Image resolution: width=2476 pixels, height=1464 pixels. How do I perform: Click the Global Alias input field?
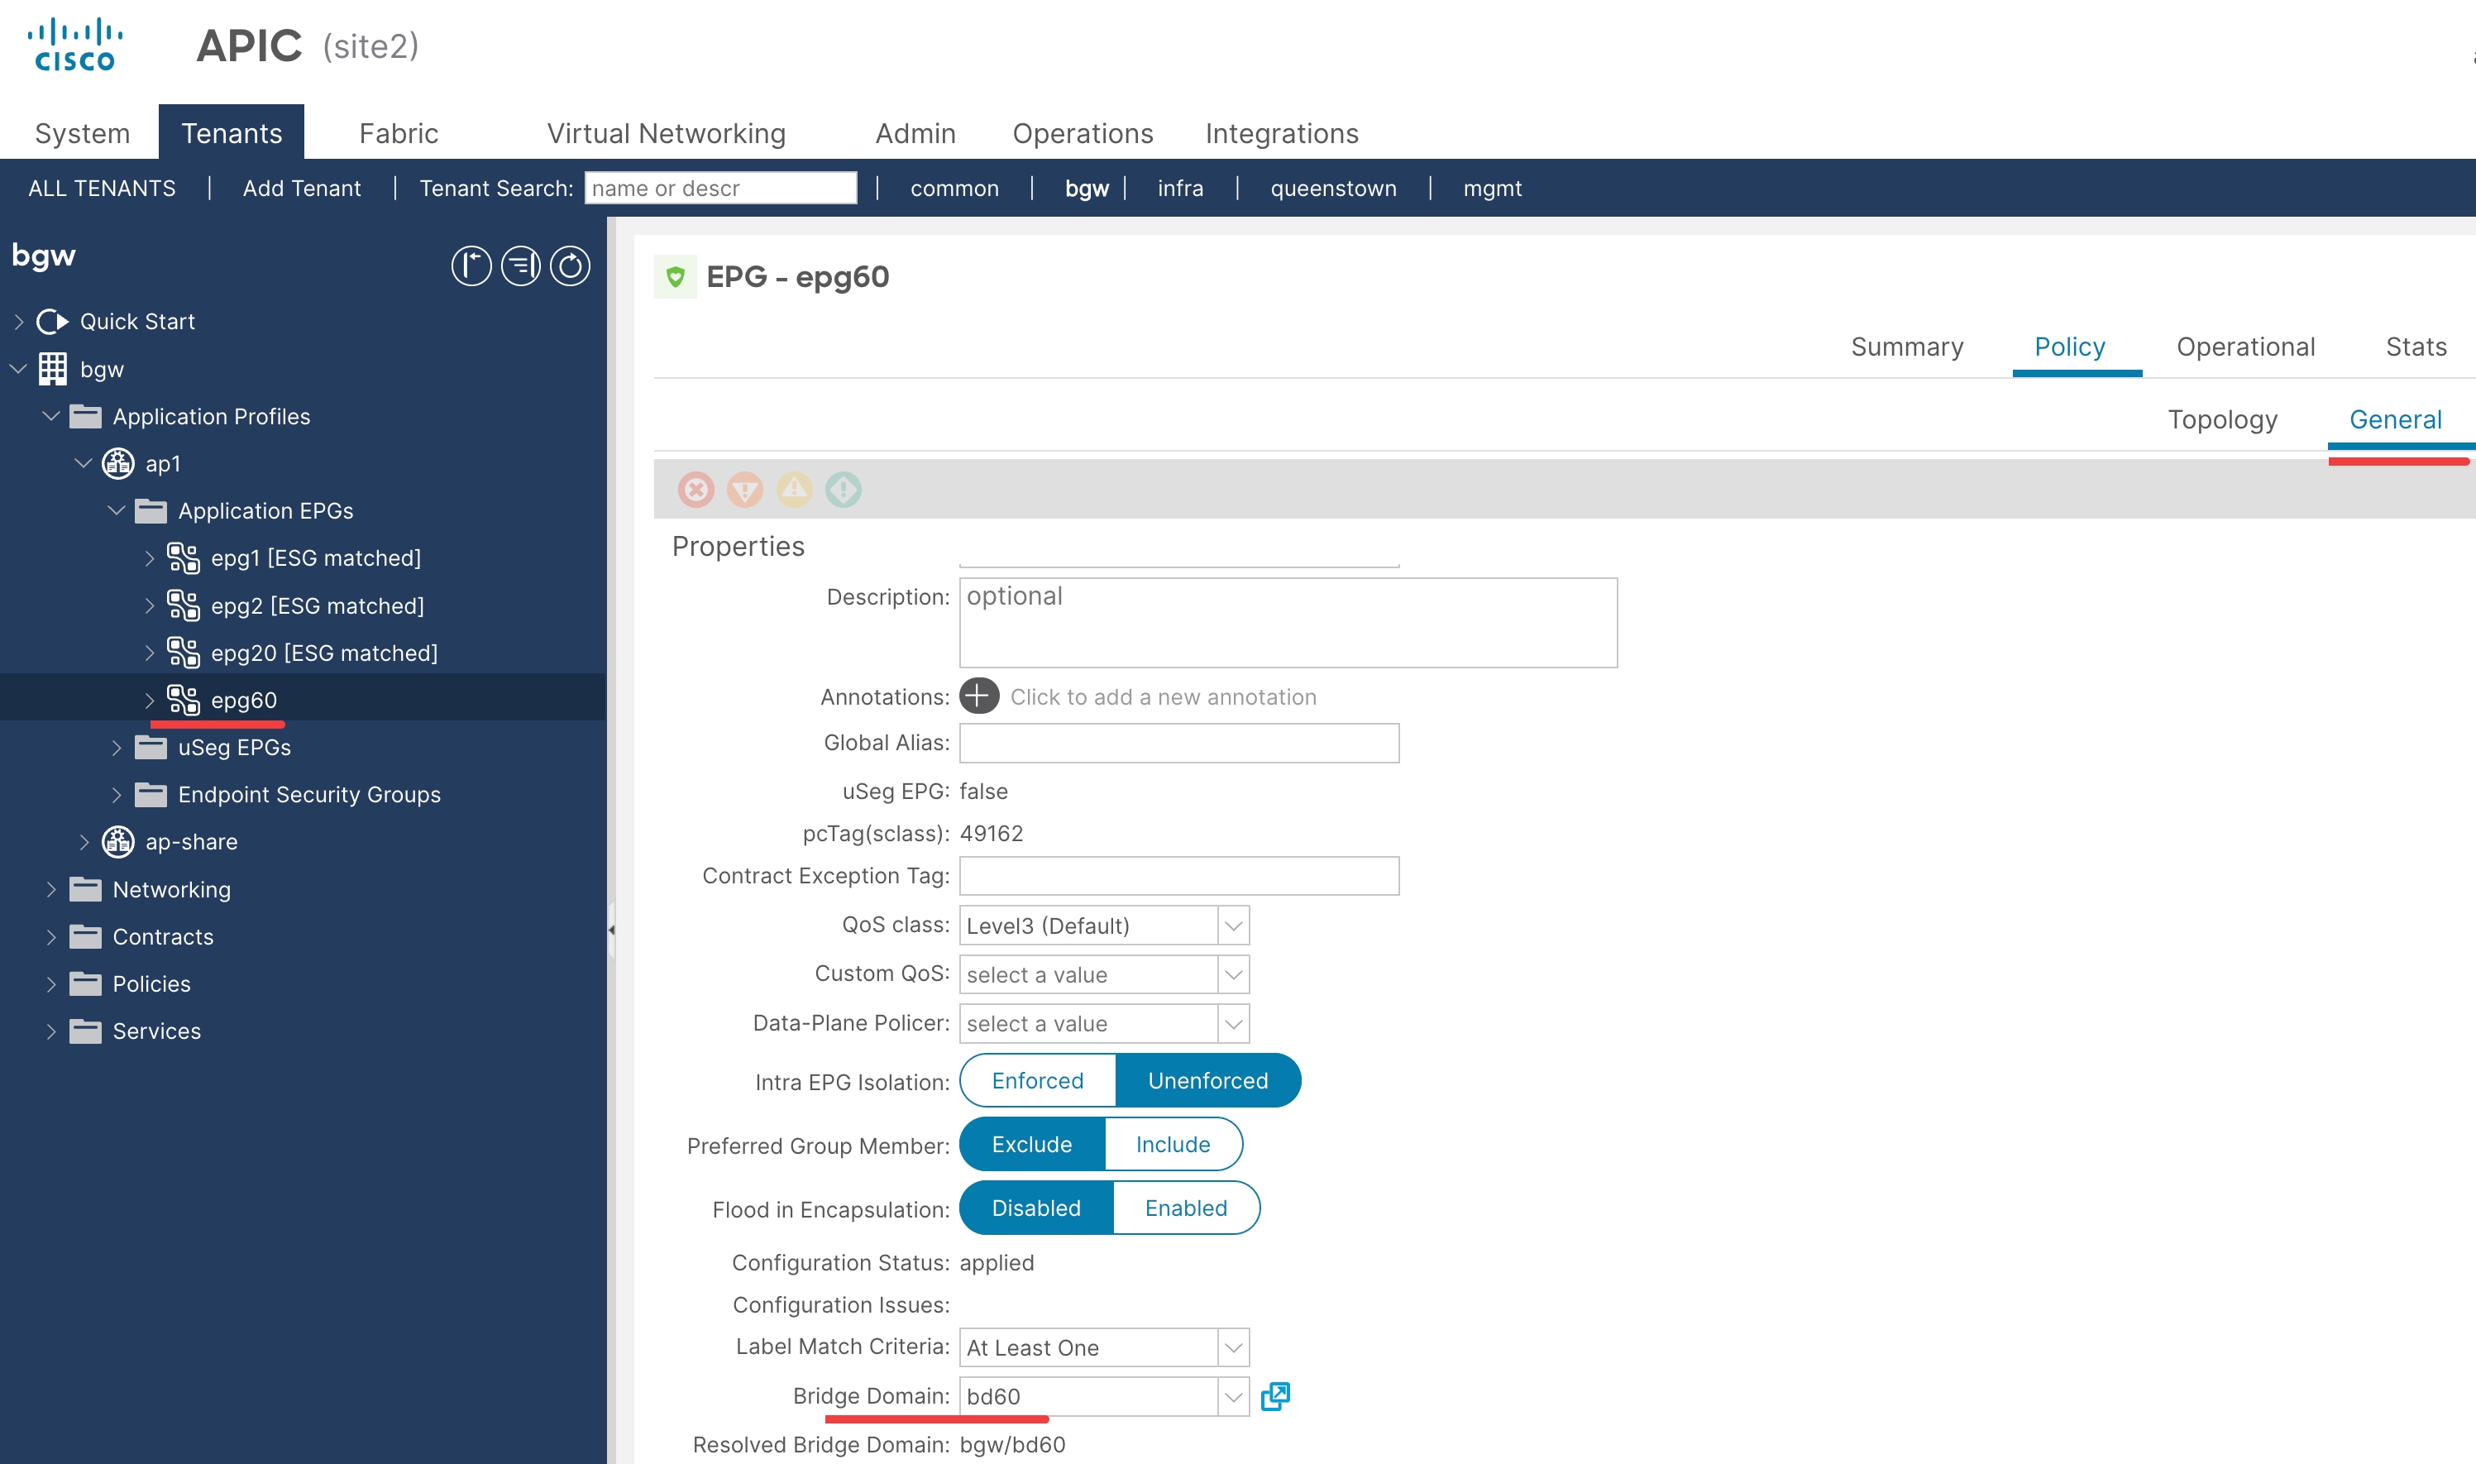pos(1179,743)
